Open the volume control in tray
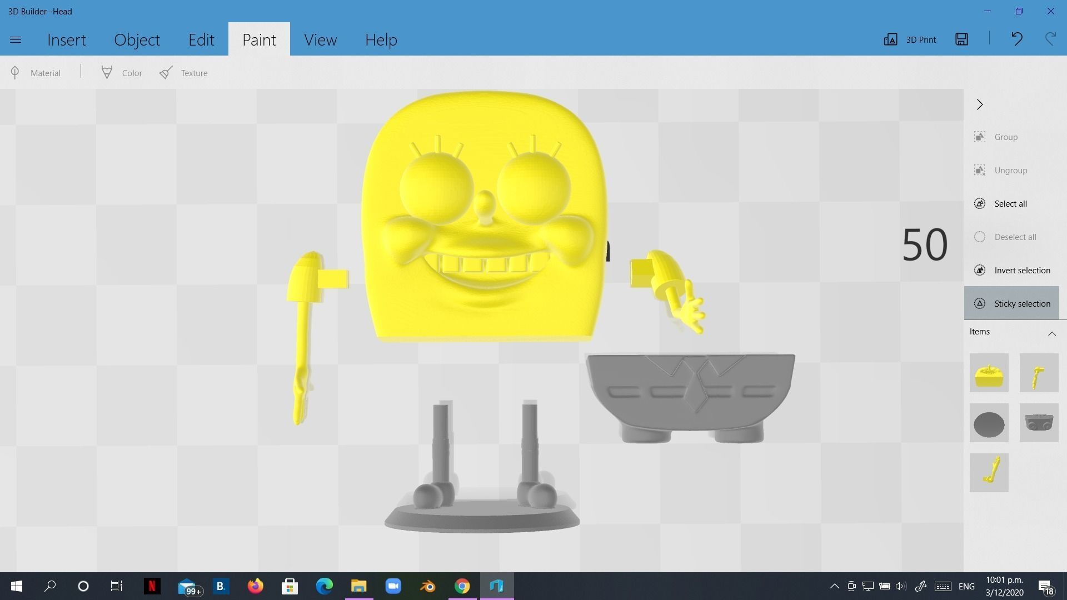The width and height of the screenshot is (1067, 600). 901,586
